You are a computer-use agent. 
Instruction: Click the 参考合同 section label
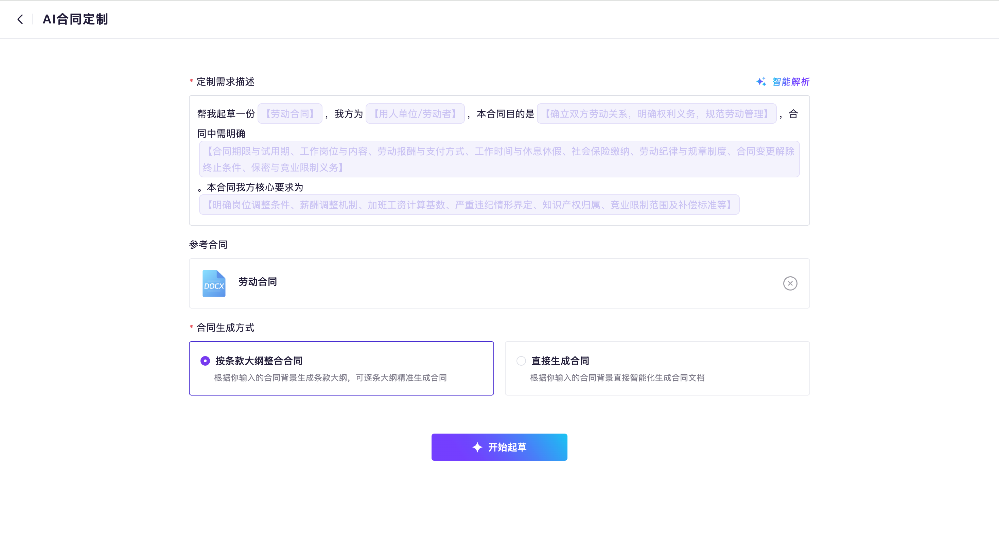pyautogui.click(x=208, y=244)
